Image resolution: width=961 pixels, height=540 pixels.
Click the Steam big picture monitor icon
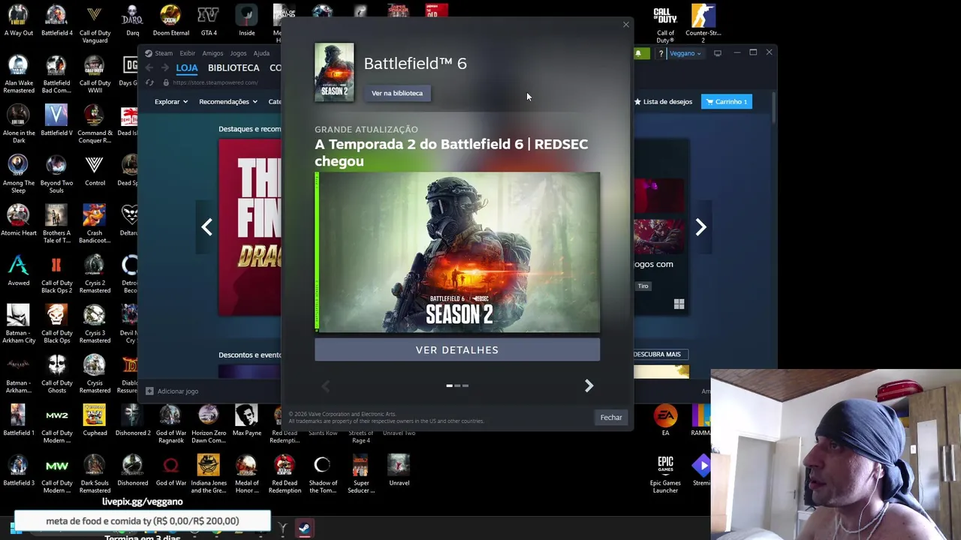tap(717, 53)
